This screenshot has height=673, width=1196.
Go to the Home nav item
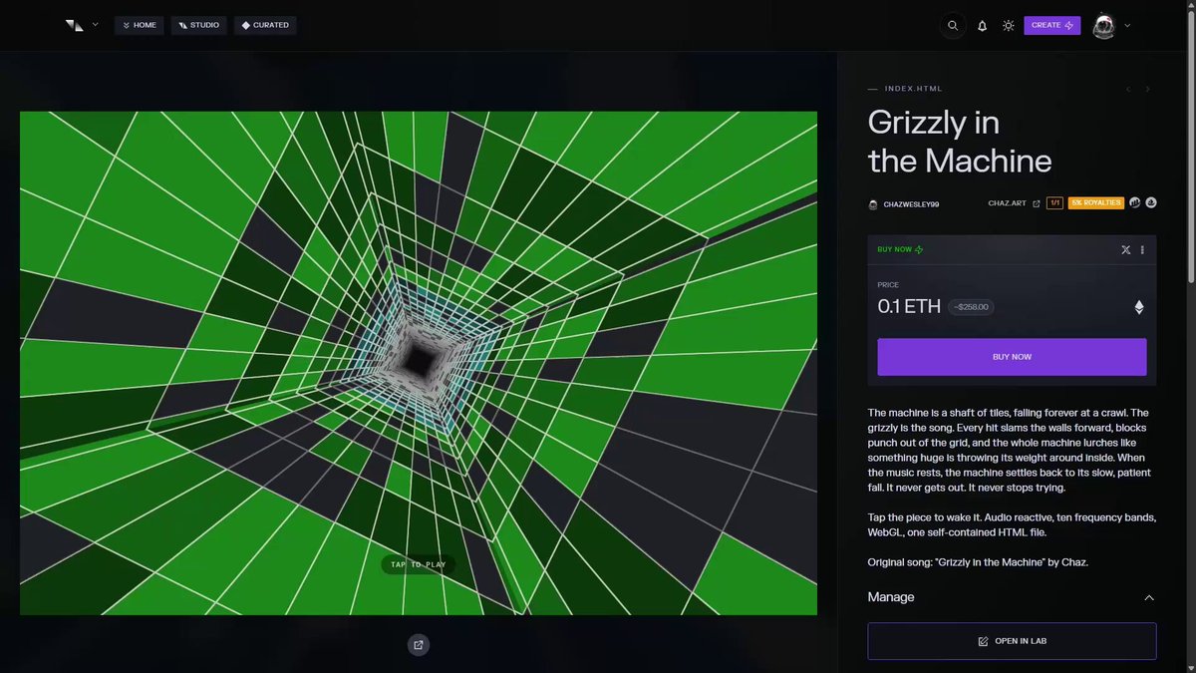[x=140, y=25]
